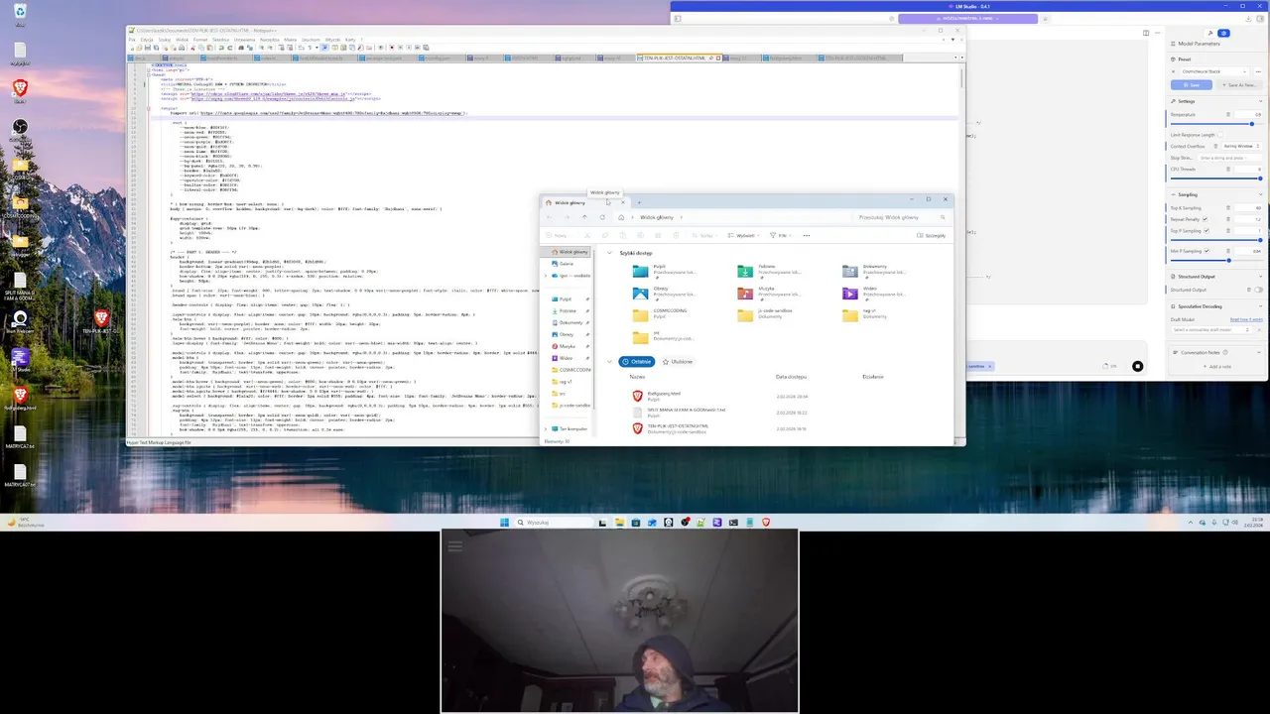This screenshot has width=1270, height=714.
Task: Click the Nazwa column header in Explorer
Action: 637,377
